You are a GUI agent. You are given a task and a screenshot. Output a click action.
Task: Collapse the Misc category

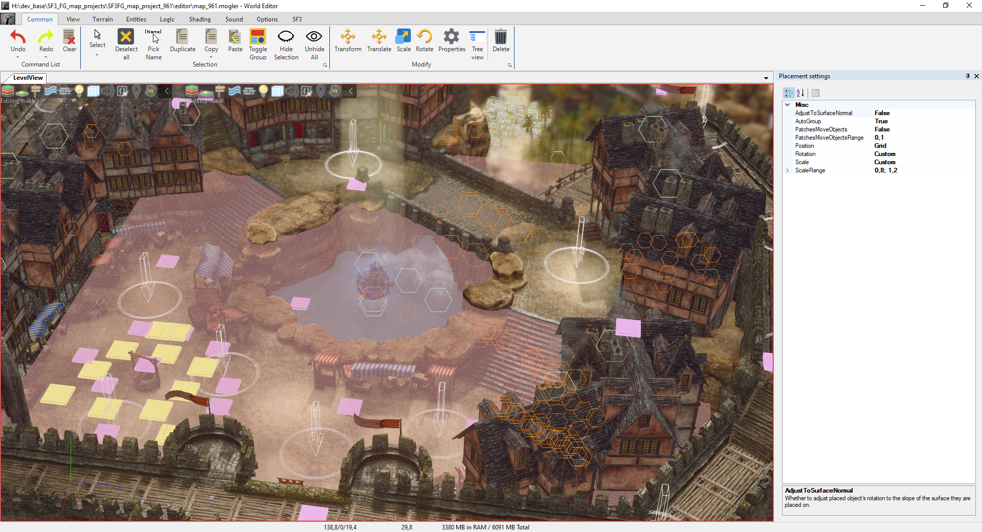point(788,105)
